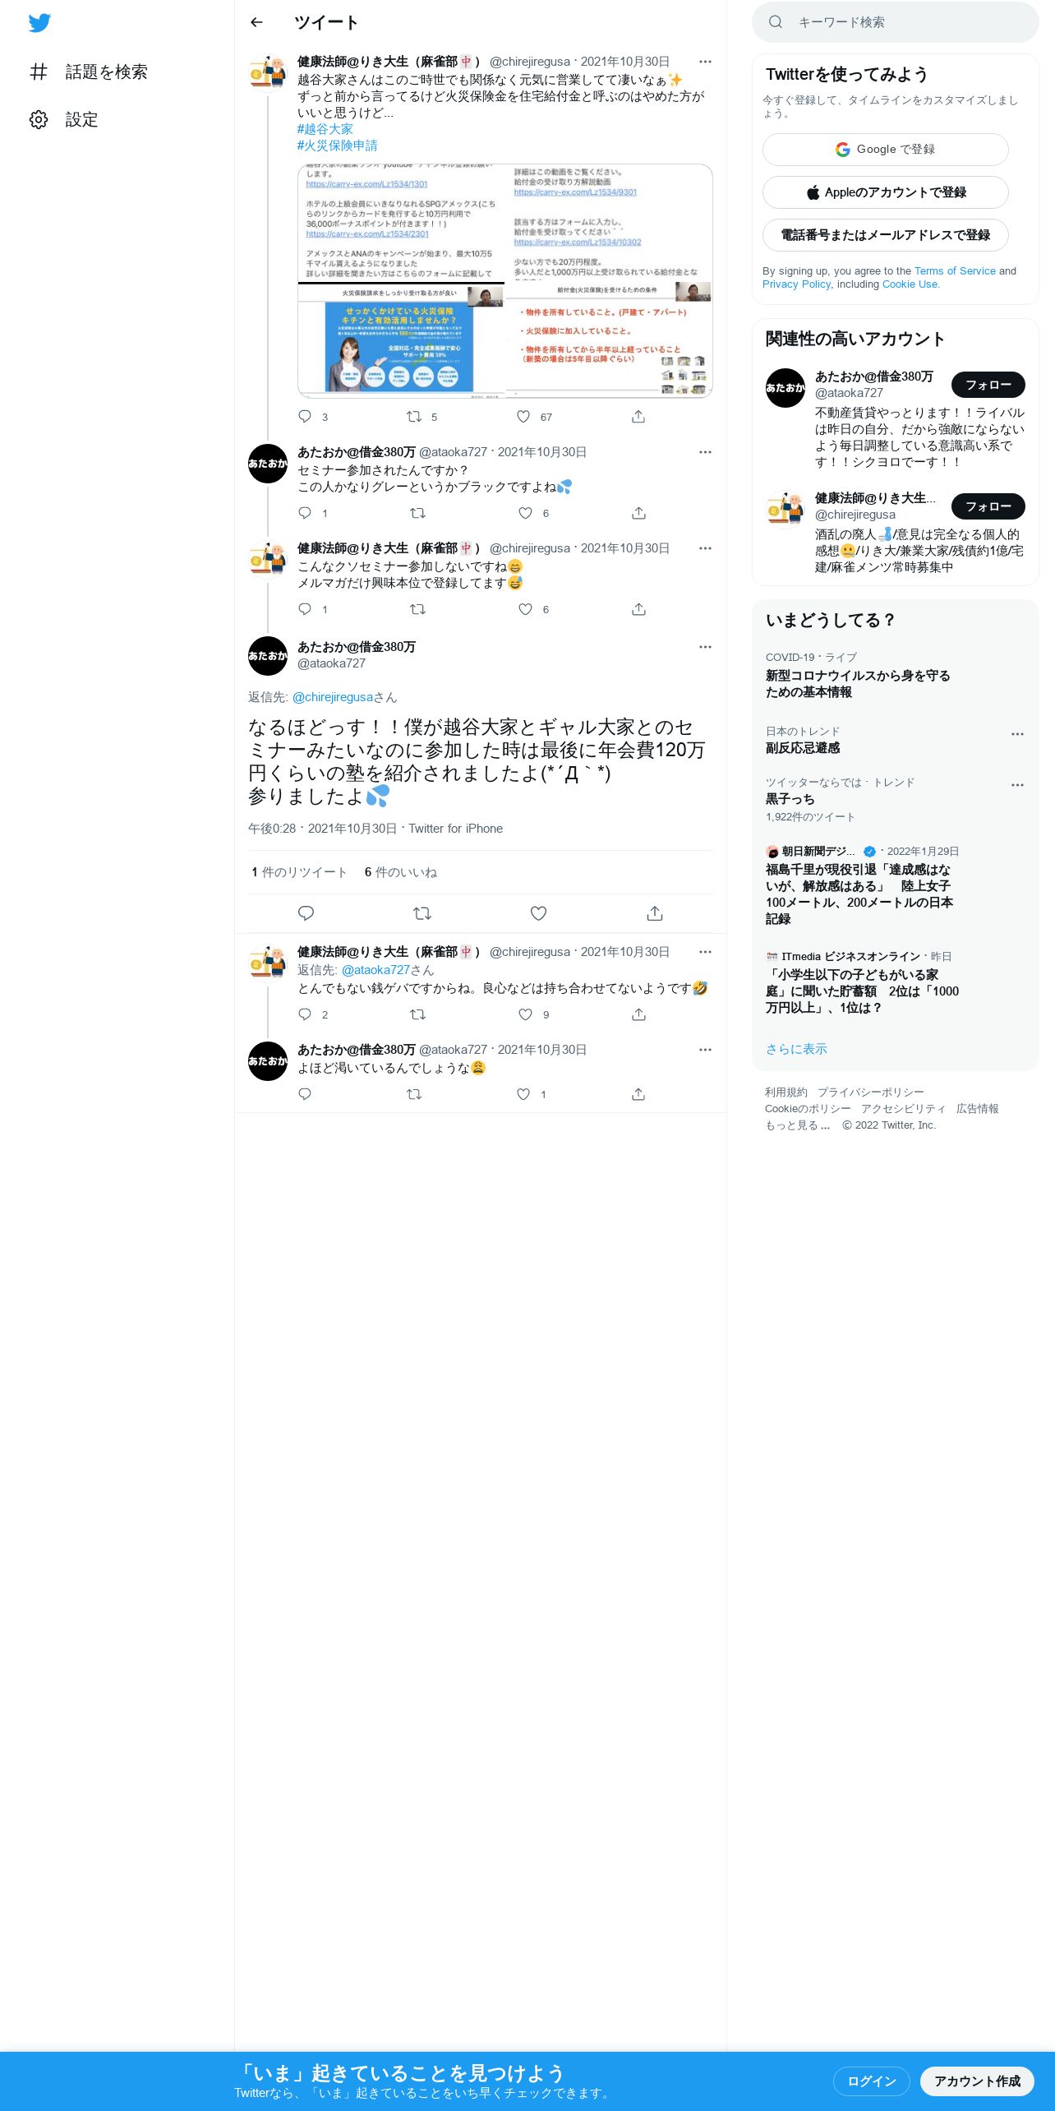Follow 健康法師@りき大生 in related accounts
Screen dimensions: 1055x2111
pyautogui.click(x=988, y=506)
